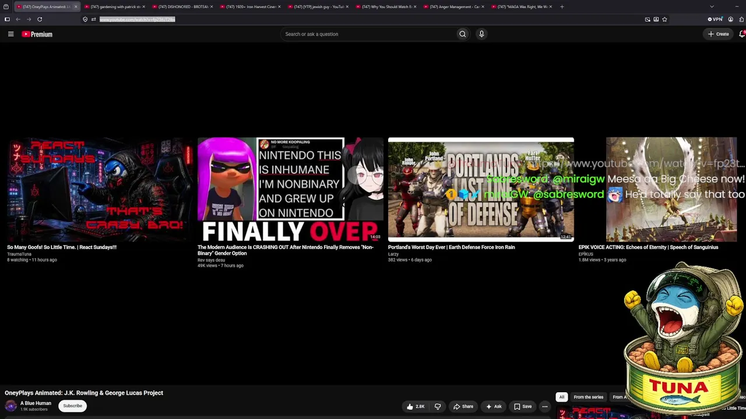Open 'Portland's Worst Day Ever' video title
Screen dimensions: 746x419
click(452, 247)
